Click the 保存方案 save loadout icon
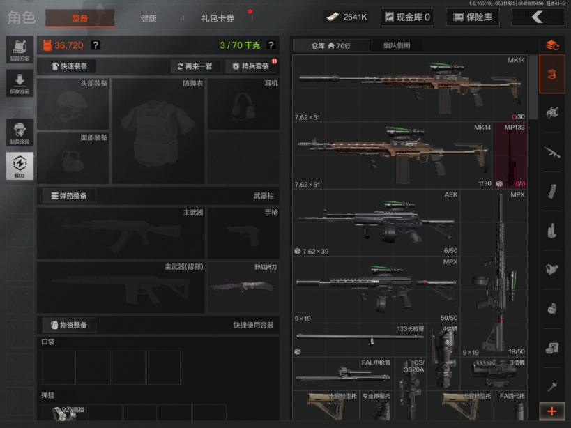This screenshot has width=571, height=428. coord(20,83)
